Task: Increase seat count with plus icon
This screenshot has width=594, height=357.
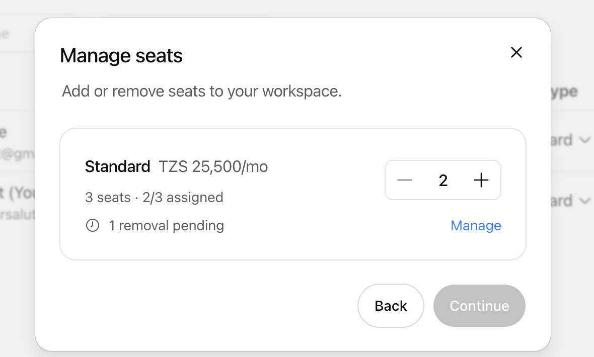Action: [x=481, y=180]
